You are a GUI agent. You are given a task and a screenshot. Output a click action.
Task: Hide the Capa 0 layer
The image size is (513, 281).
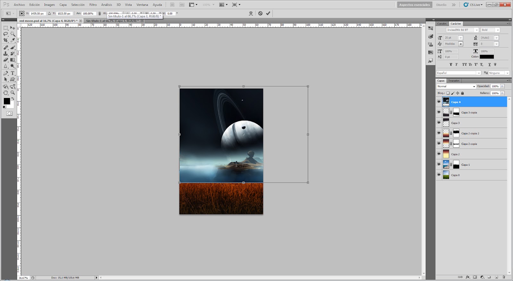[439, 175]
